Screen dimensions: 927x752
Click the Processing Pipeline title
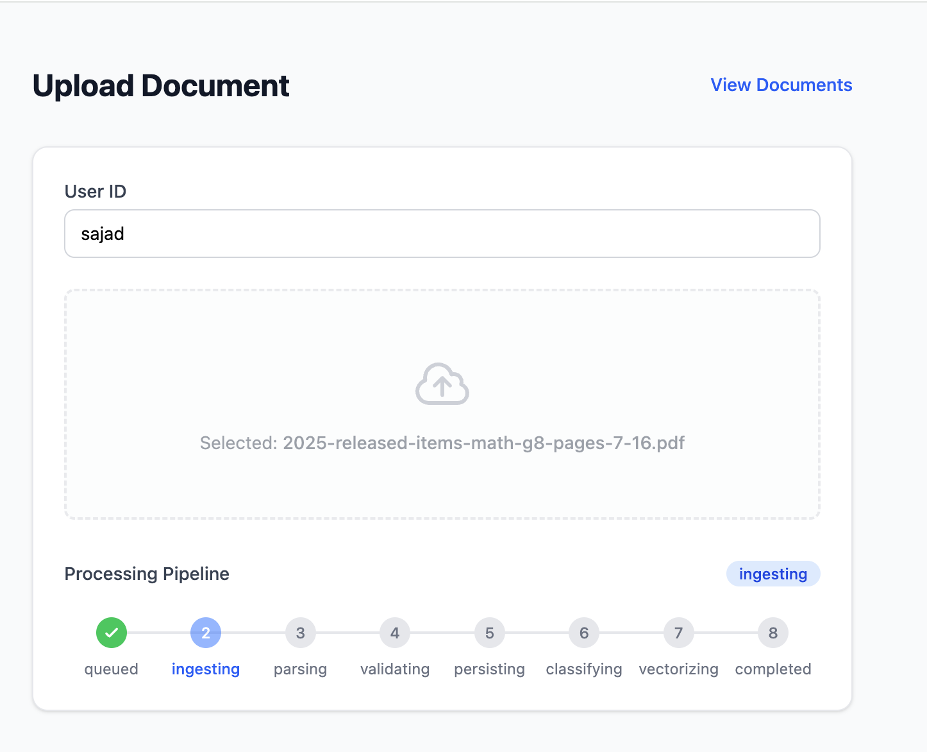click(x=147, y=574)
